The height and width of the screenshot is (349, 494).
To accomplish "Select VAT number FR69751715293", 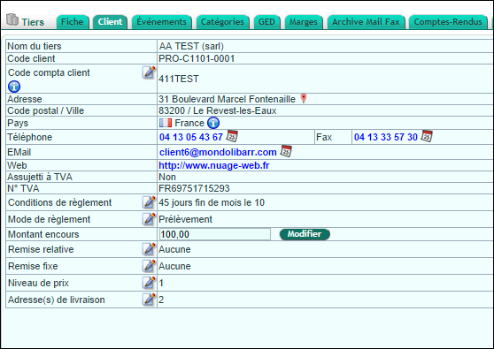I will tap(194, 188).
